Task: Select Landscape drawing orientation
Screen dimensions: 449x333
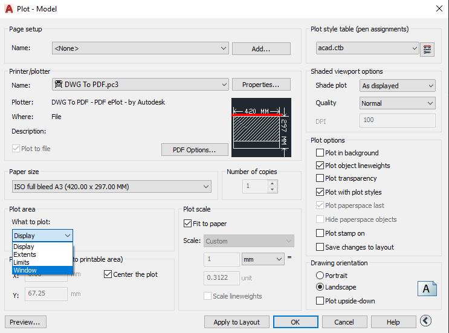Action: [x=320, y=287]
